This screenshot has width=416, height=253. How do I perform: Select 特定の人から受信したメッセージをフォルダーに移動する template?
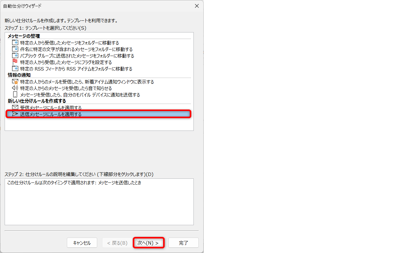pos(69,43)
